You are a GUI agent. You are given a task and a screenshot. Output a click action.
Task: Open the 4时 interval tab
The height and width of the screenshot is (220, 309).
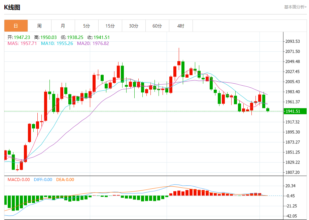181,26
